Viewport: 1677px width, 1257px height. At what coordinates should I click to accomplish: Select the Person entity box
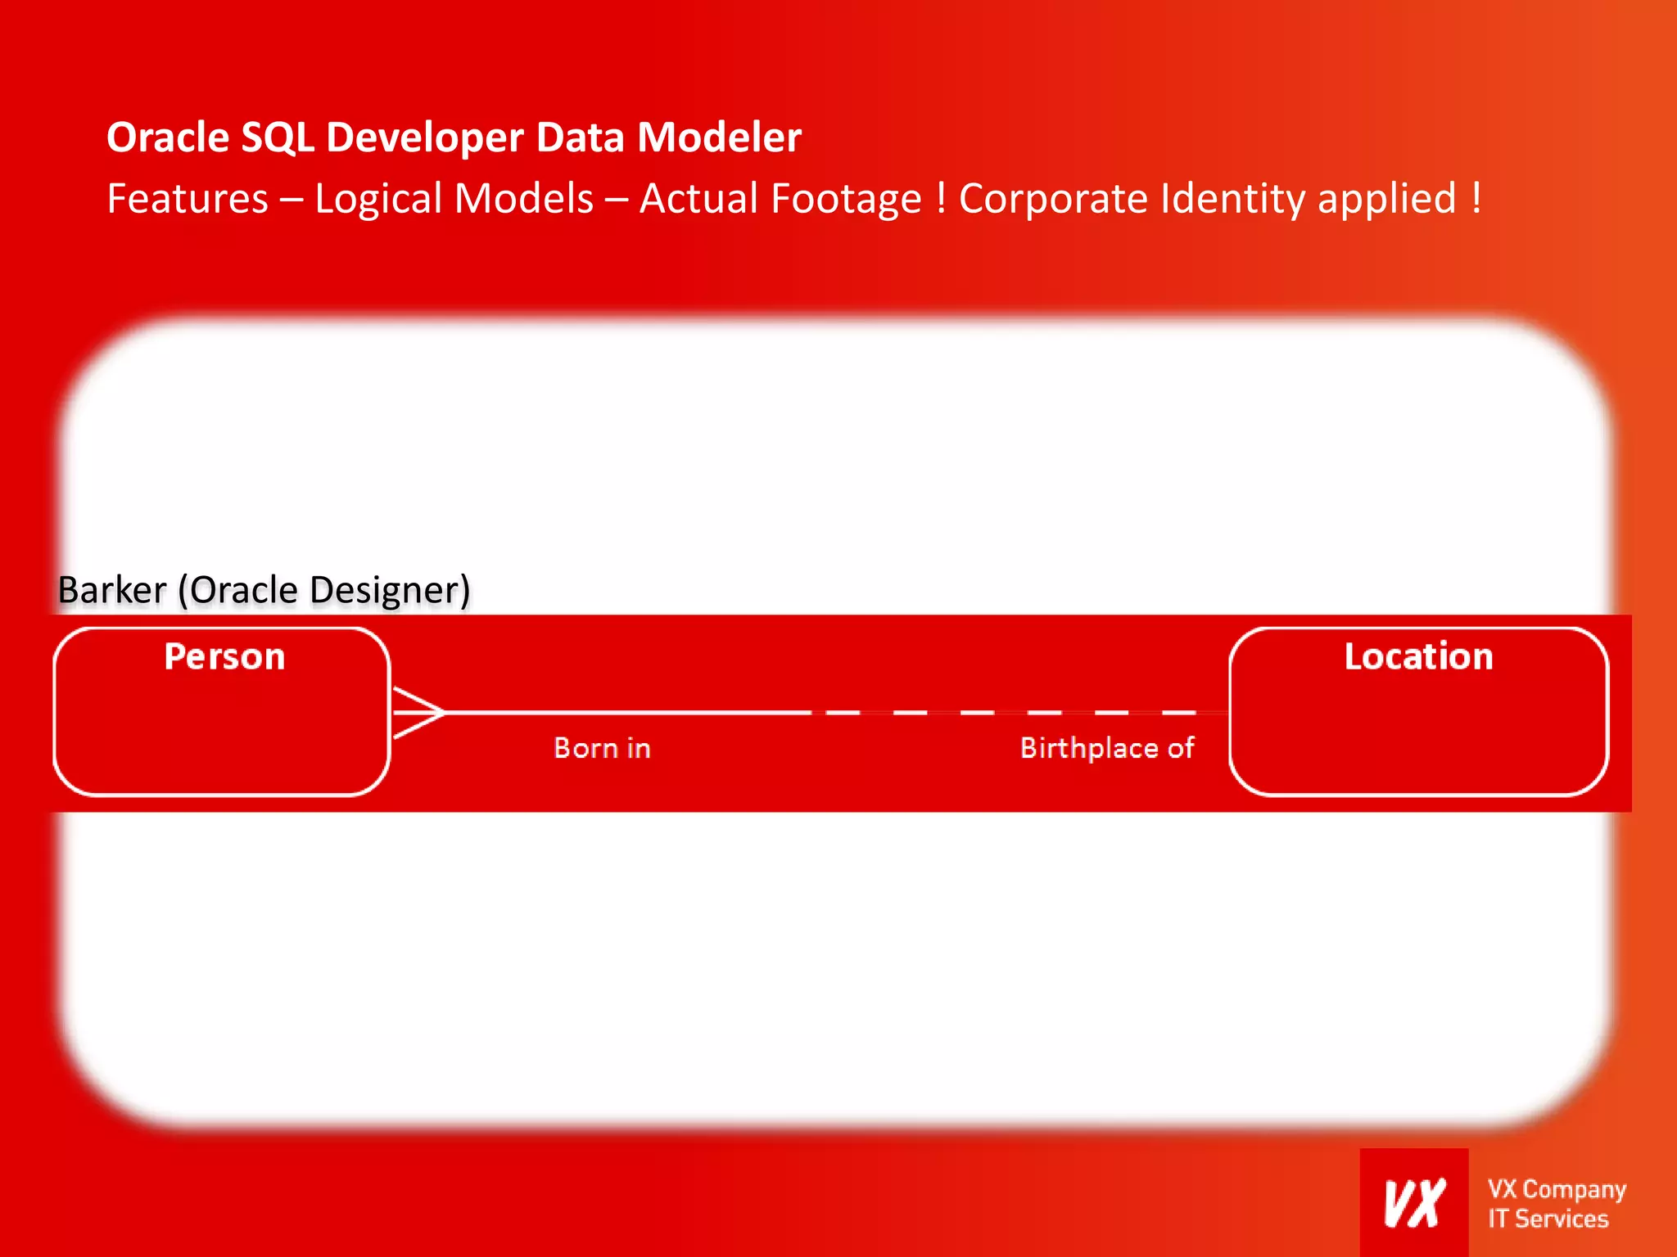[221, 711]
